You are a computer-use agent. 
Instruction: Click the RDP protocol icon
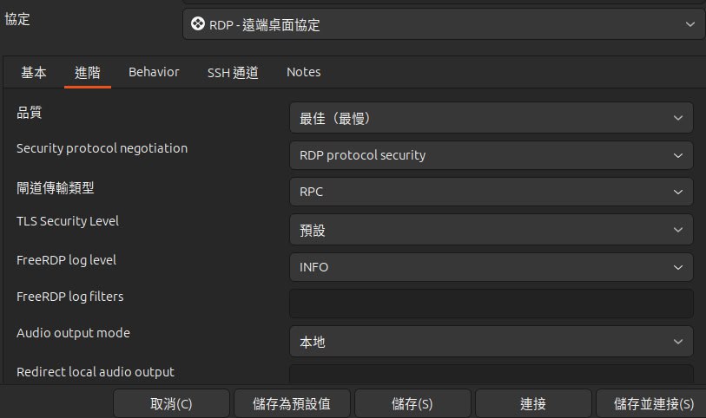198,25
